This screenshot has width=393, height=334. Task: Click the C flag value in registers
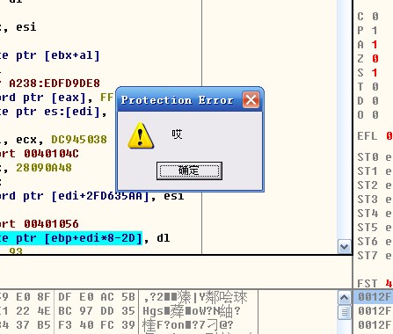tap(375, 17)
